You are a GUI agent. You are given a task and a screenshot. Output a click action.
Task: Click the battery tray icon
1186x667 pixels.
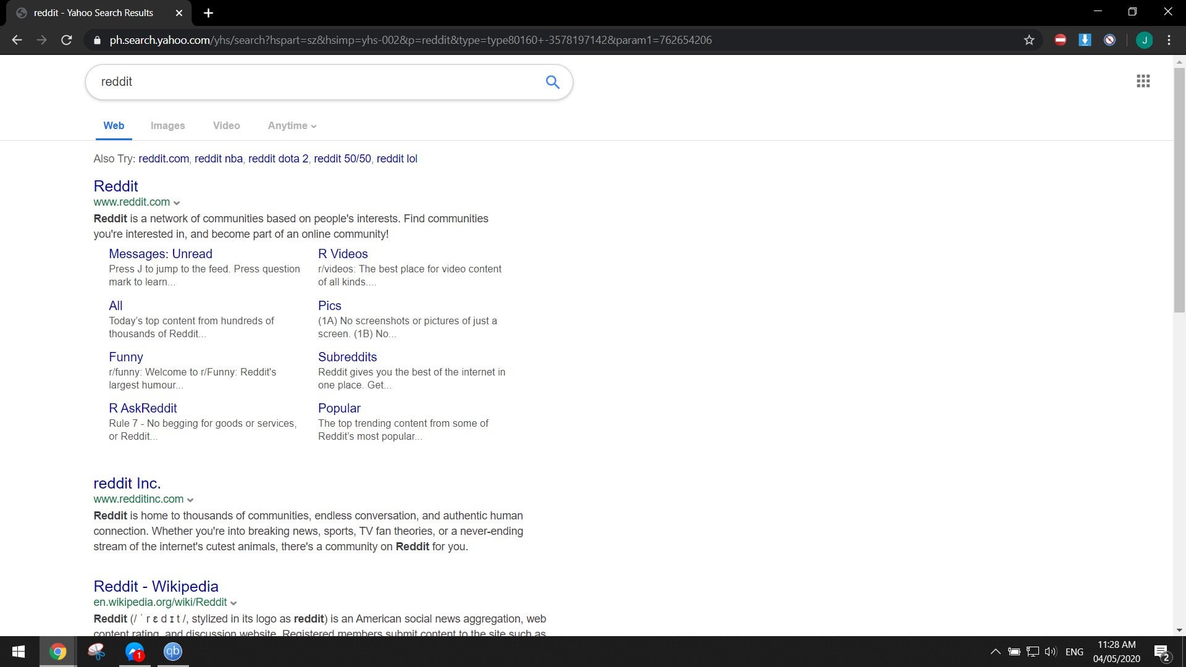click(1014, 652)
